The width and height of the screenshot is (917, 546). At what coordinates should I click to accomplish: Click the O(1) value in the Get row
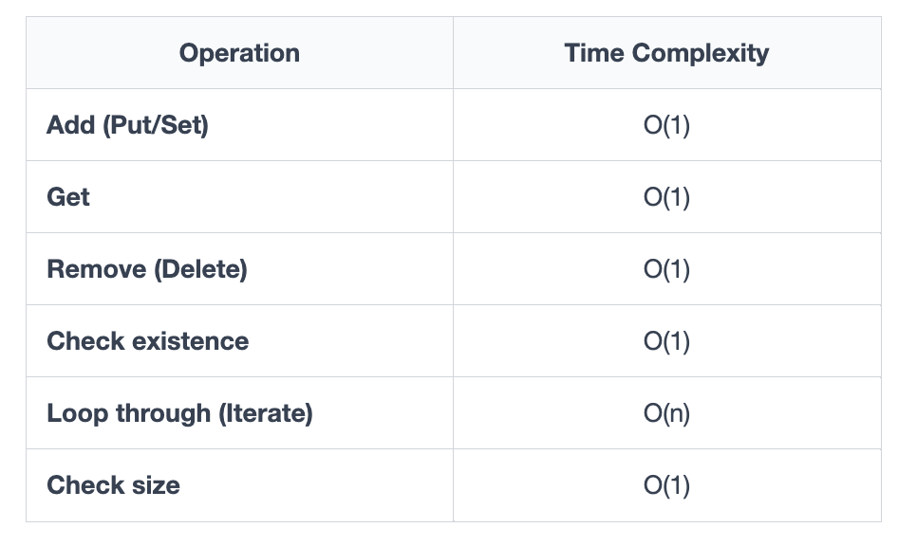coord(666,197)
